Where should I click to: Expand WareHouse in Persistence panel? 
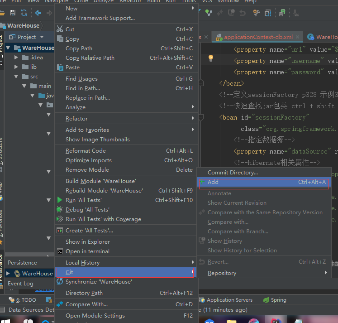click(x=8, y=273)
